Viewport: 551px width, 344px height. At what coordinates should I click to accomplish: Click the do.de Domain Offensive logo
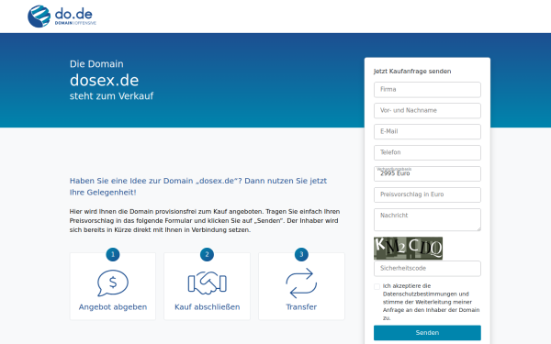point(62,17)
